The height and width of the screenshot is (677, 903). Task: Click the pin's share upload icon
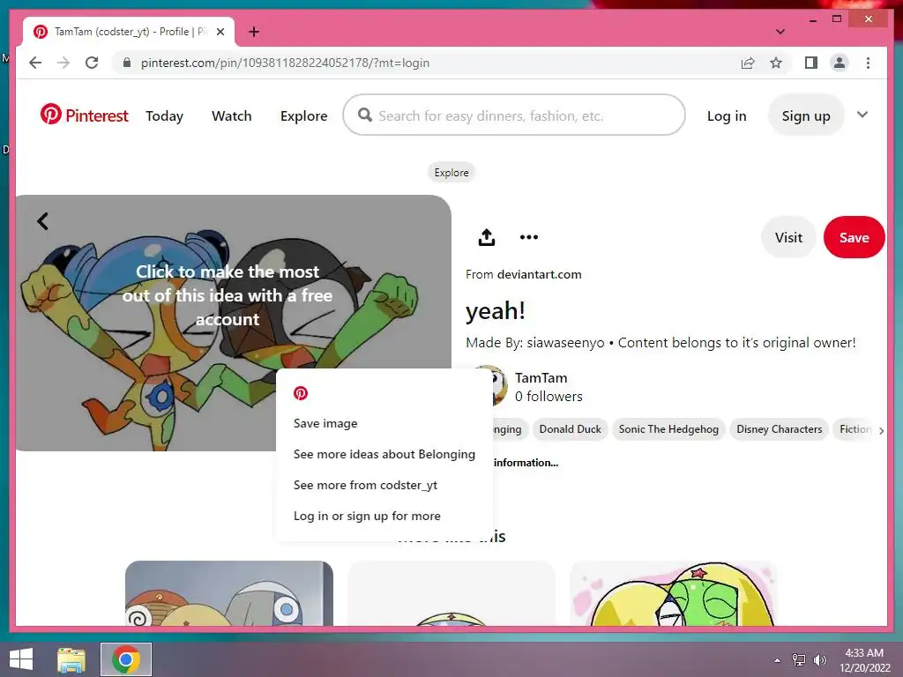[x=487, y=237]
